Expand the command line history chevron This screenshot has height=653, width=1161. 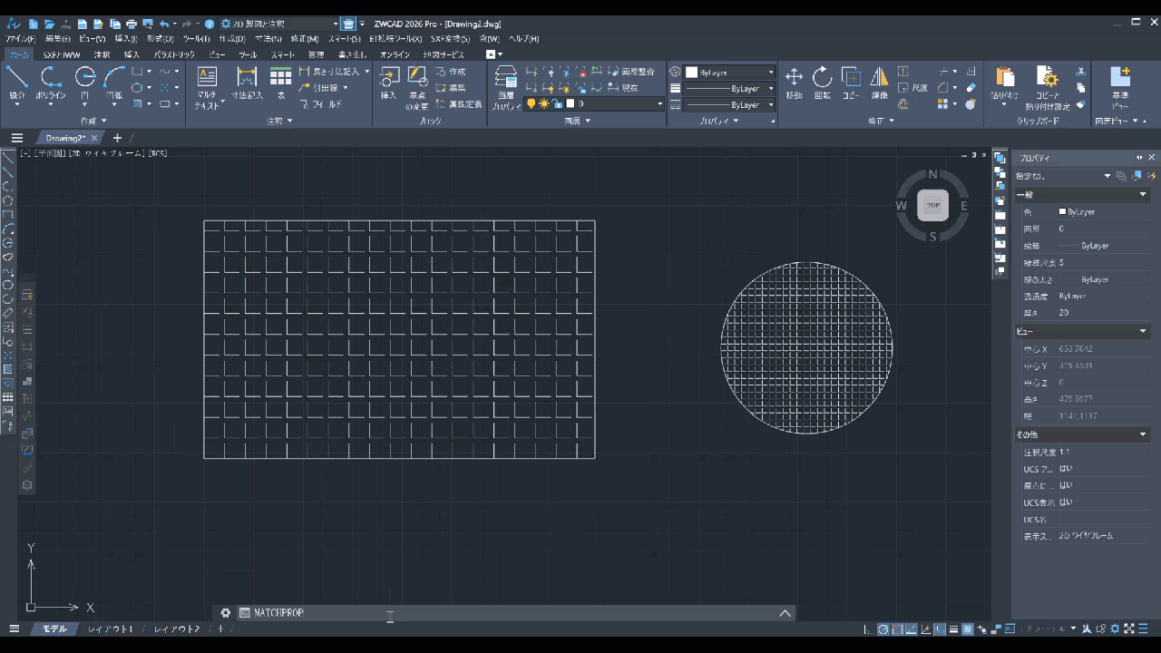coord(785,613)
